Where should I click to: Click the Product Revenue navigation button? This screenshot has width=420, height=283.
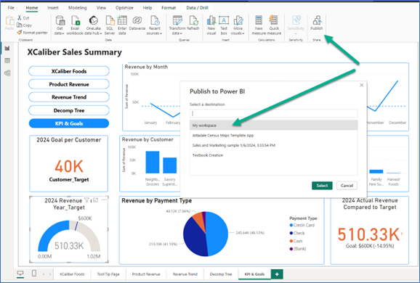pyautogui.click(x=69, y=84)
